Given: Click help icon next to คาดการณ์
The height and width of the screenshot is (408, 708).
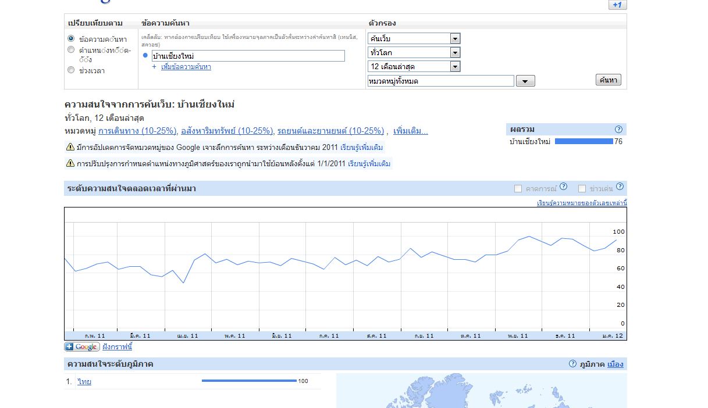Looking at the screenshot, I should click(x=563, y=187).
